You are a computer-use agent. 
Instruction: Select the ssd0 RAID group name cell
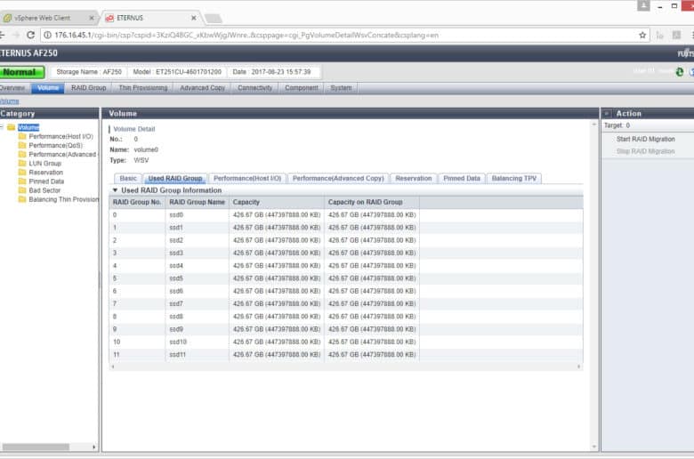pyautogui.click(x=197, y=215)
